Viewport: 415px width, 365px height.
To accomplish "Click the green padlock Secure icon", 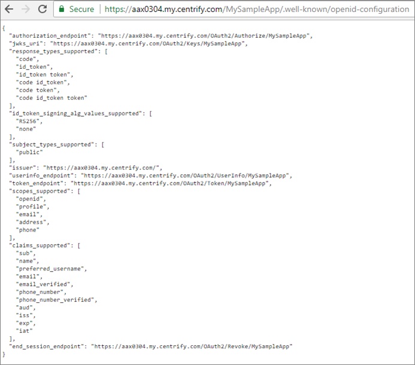I will pos(62,9).
